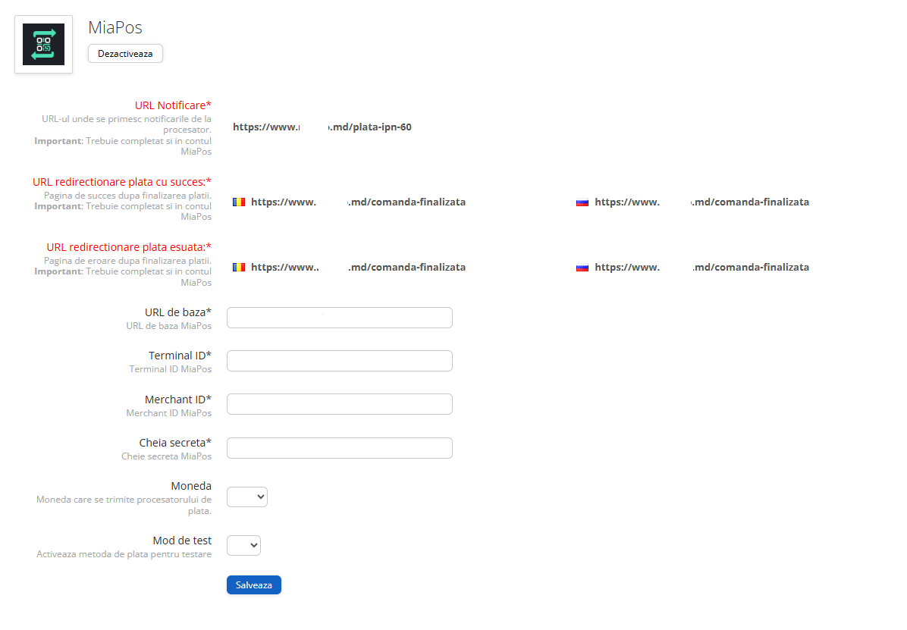This screenshot has width=907, height=630.
Task: Click the Dezactiveaza button
Action: click(x=126, y=54)
